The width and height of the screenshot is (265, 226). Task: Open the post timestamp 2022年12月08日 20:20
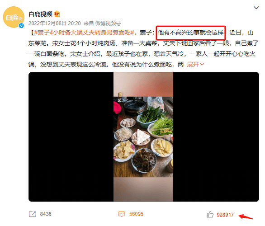[54, 24]
